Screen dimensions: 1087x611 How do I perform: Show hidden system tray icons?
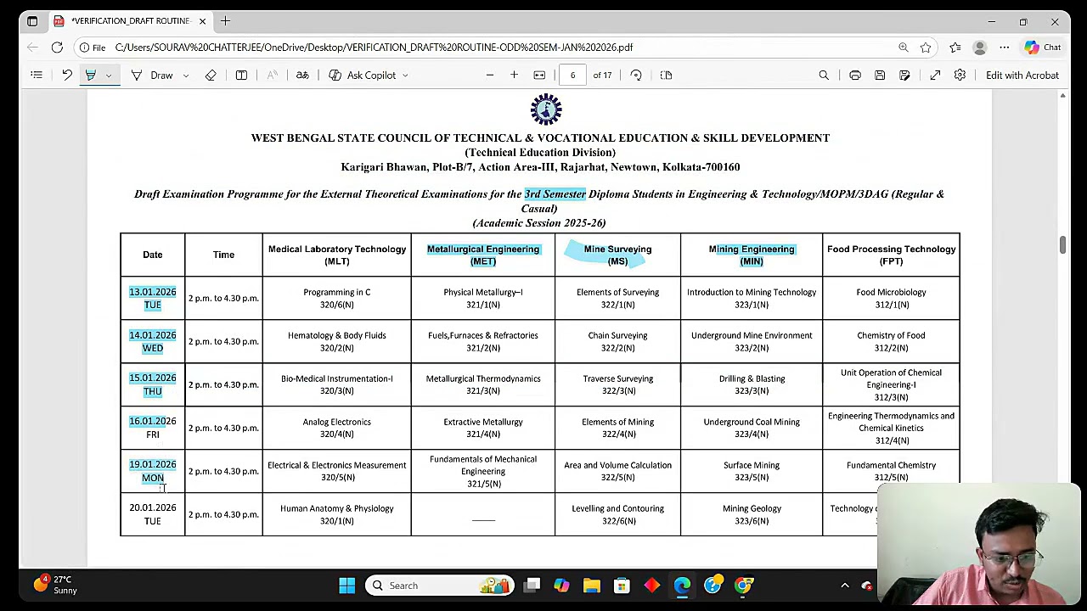pos(845,586)
